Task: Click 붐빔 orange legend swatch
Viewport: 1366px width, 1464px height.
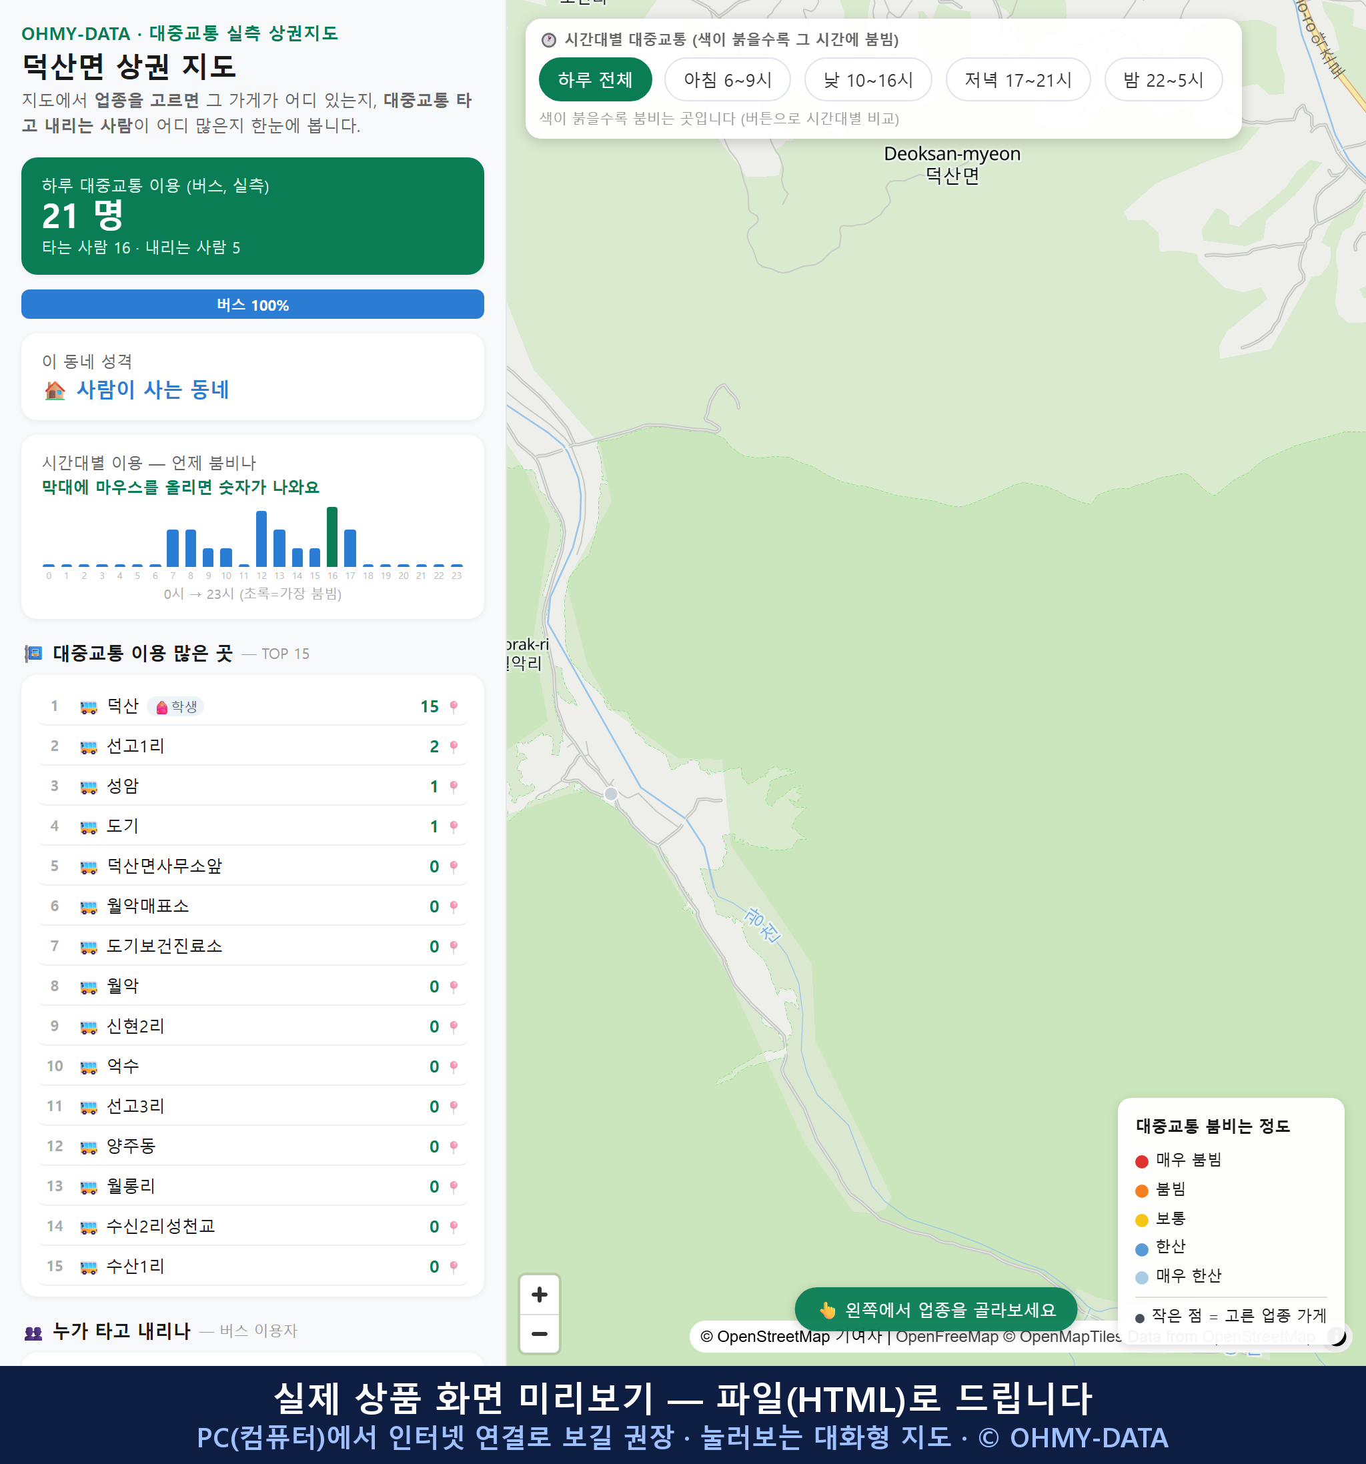Action: (1141, 1190)
